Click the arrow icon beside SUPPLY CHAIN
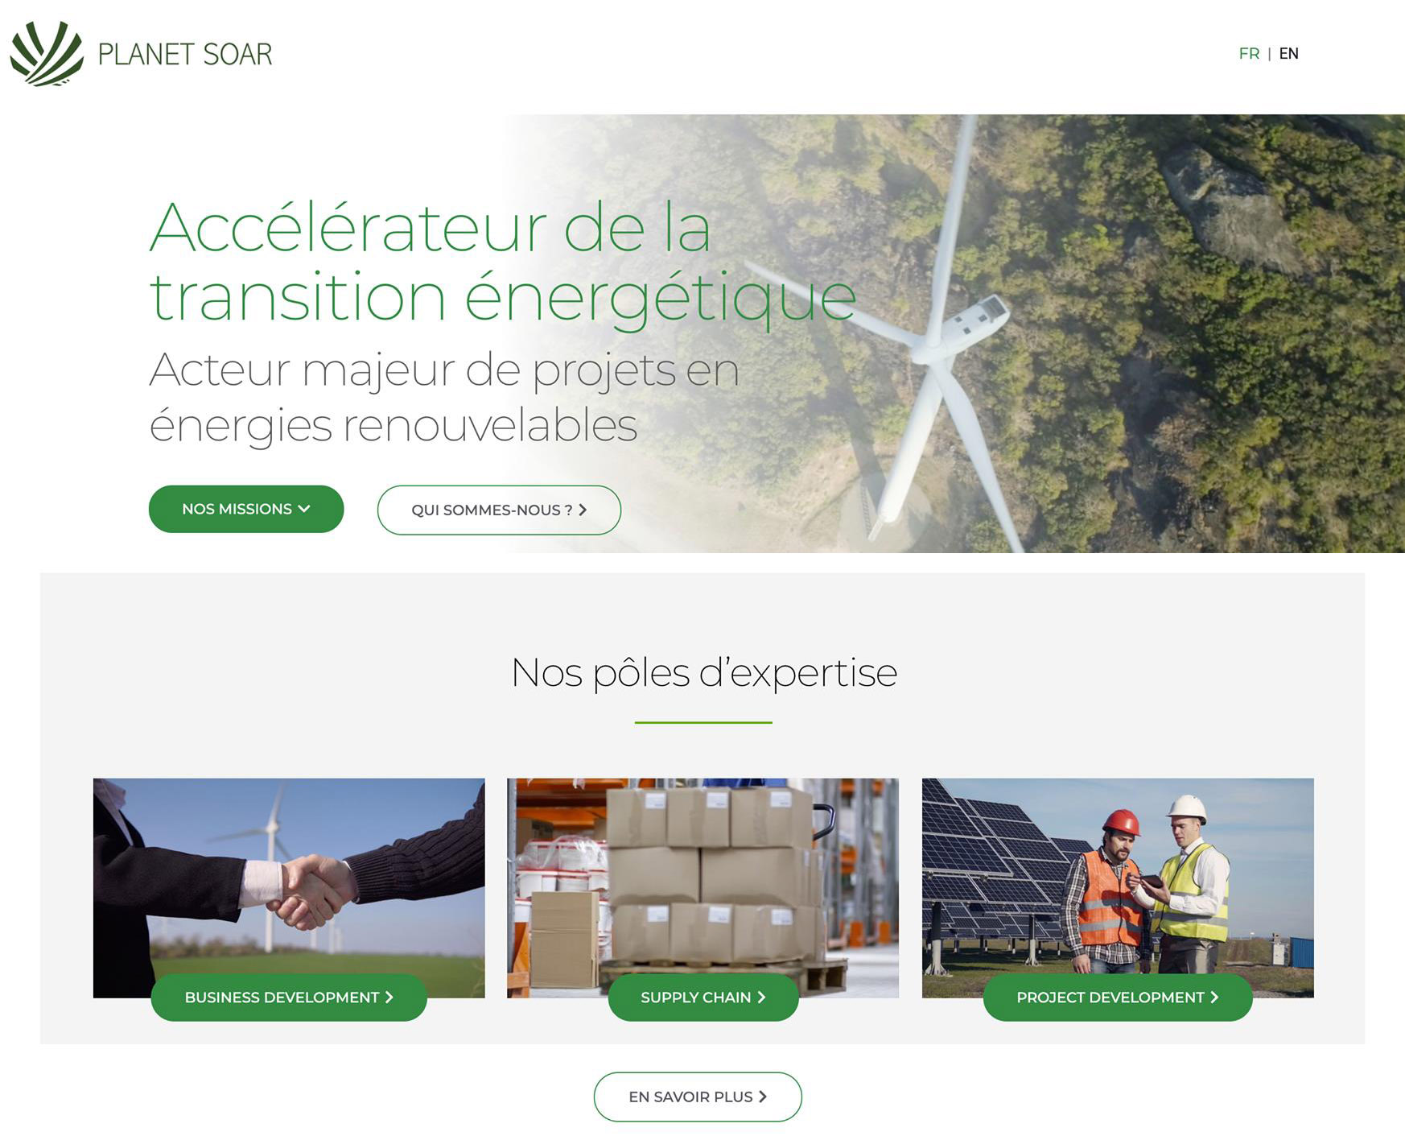Image resolution: width=1405 pixels, height=1136 pixels. (x=761, y=998)
